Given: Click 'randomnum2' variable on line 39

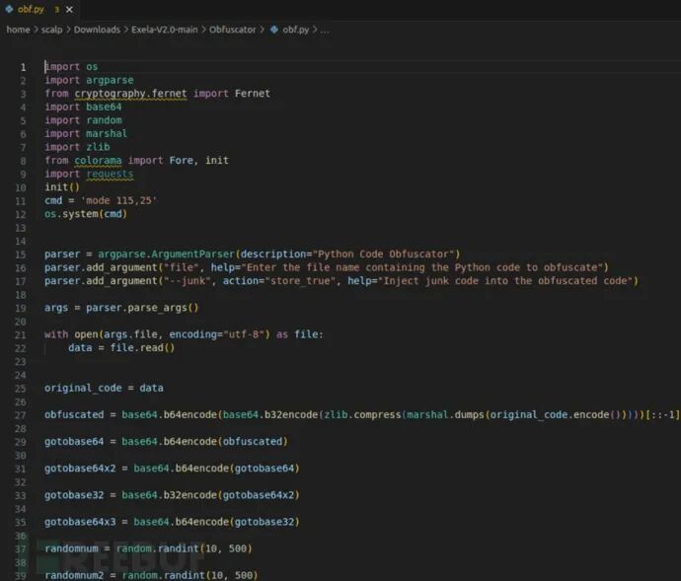Looking at the screenshot, I should [74, 575].
